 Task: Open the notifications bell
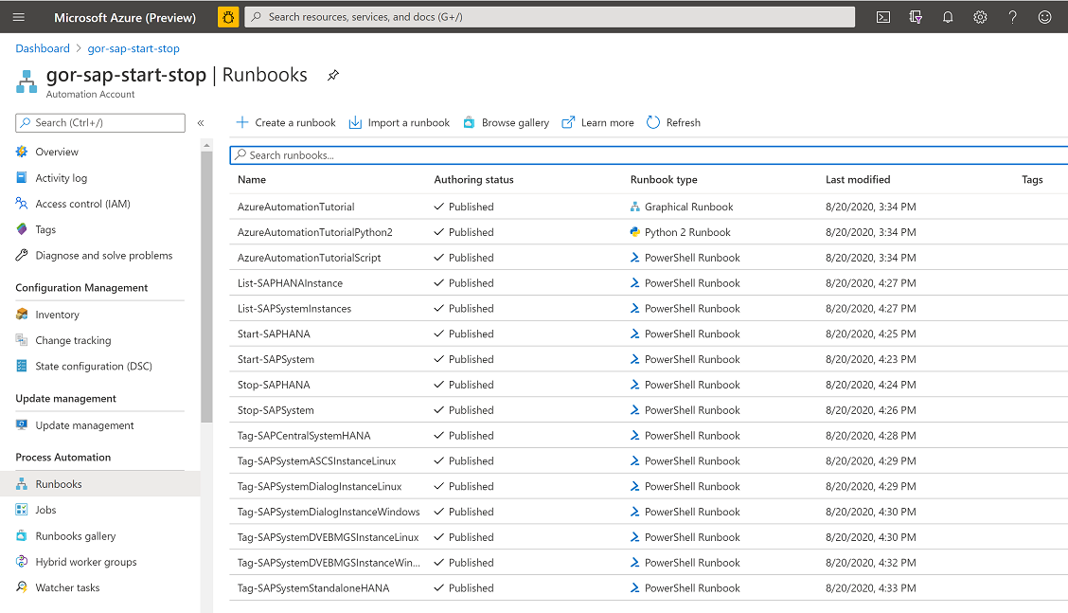[948, 17]
